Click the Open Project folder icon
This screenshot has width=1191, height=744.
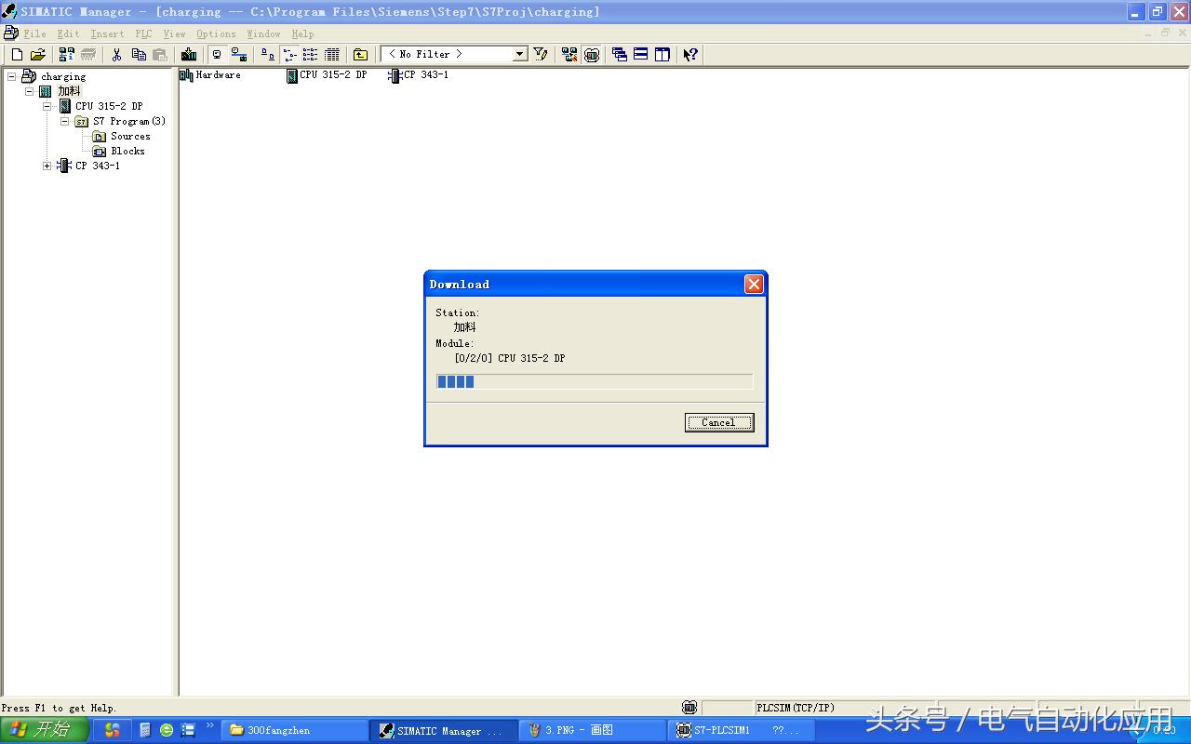pos(38,55)
